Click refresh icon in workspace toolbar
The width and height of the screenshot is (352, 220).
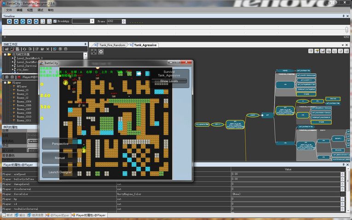click(24, 49)
